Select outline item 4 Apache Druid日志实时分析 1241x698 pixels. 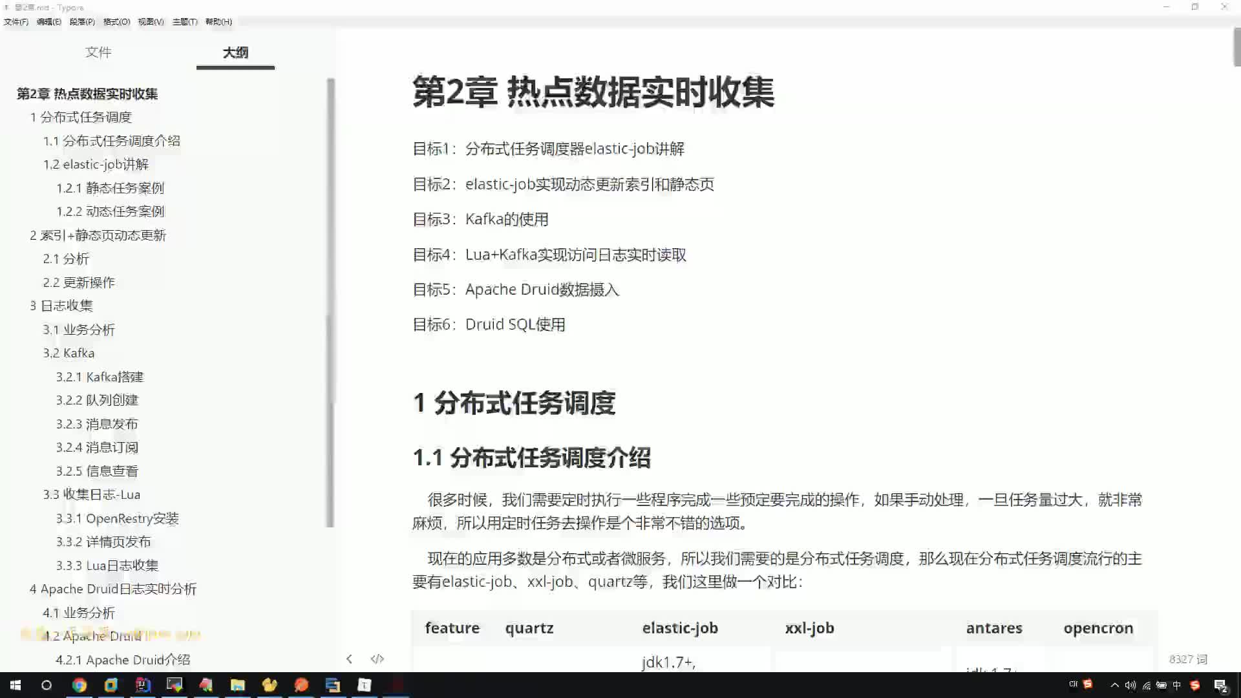point(113,589)
